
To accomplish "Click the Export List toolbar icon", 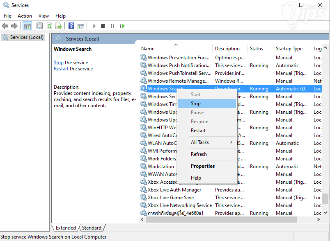I will point(59,26).
